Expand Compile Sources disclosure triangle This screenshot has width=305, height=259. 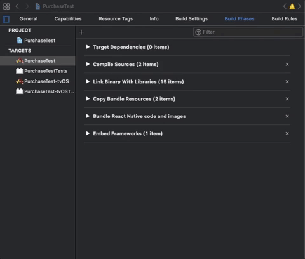coord(88,64)
